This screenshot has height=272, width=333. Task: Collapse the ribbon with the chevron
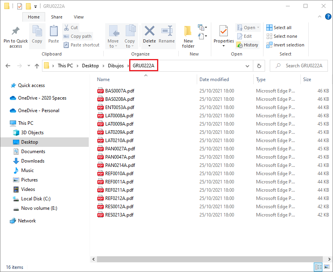320,17
